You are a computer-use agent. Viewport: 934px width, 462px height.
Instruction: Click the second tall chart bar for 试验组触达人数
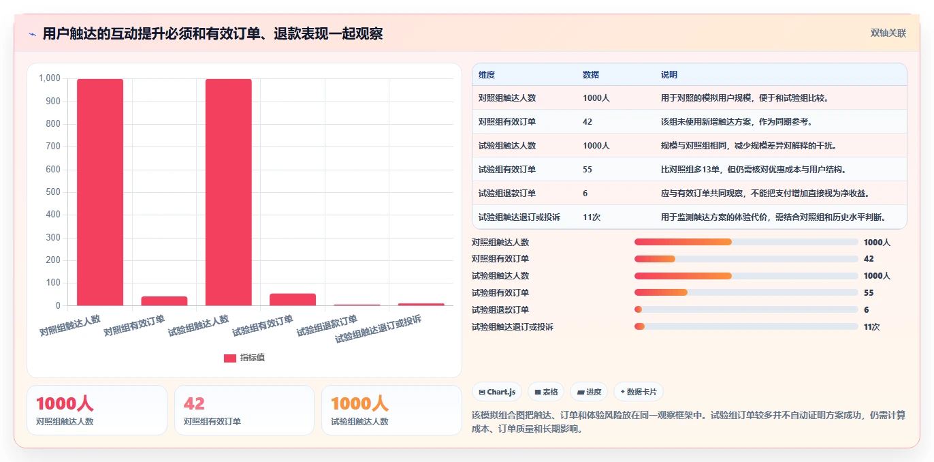pos(229,192)
